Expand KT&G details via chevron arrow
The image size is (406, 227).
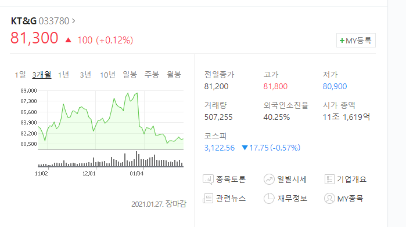(74, 21)
